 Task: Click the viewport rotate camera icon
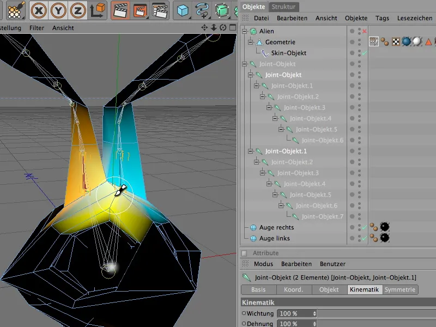(223, 27)
